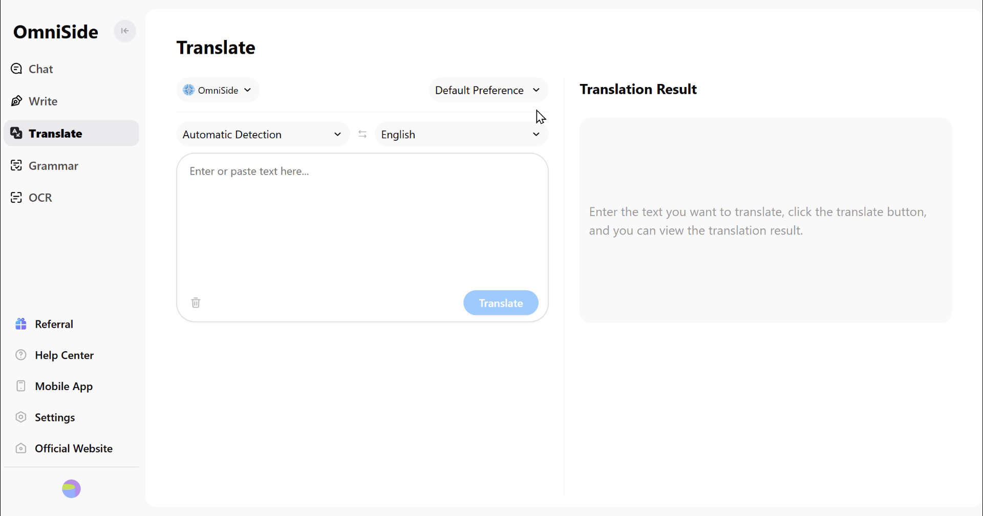Open the OCR section

click(x=40, y=198)
